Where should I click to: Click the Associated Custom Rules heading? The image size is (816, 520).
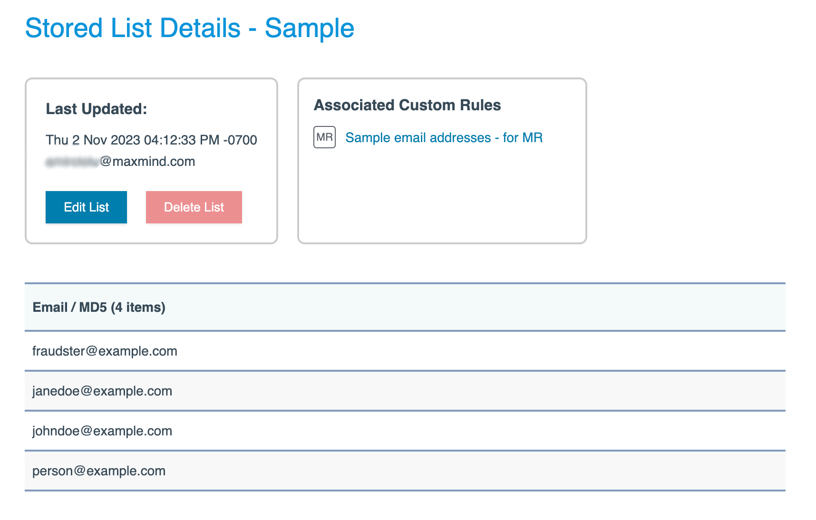pyautogui.click(x=407, y=105)
